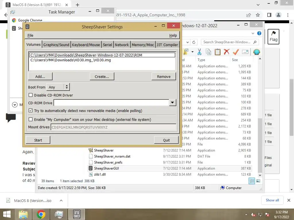Switch to the Memory/Misc tab
This screenshot has width=294, height=220.
click(143, 45)
